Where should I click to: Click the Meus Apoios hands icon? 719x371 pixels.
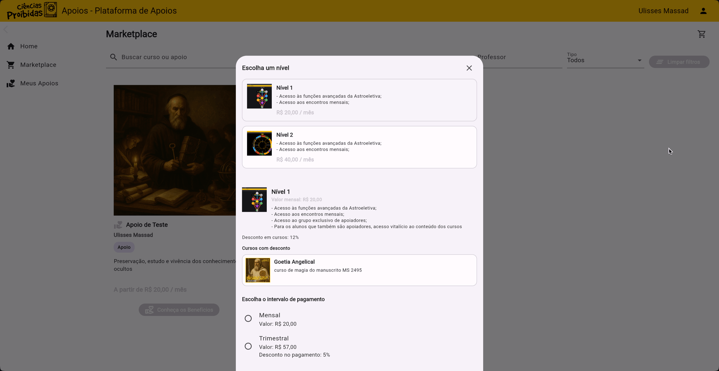coord(11,83)
